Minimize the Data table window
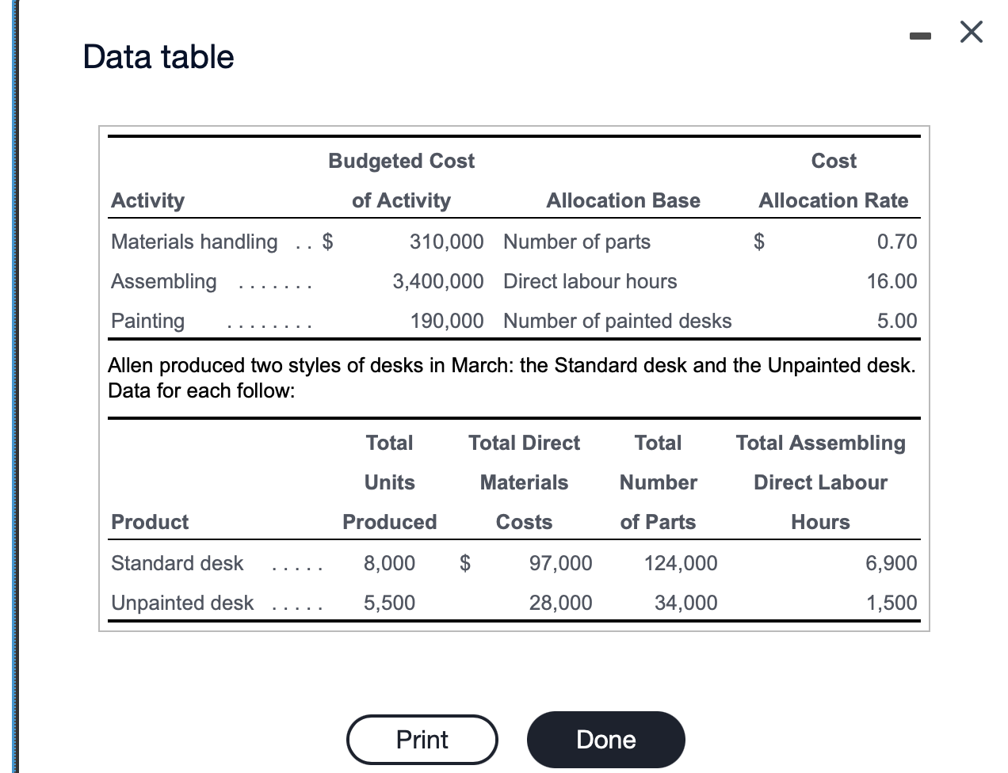 921,35
